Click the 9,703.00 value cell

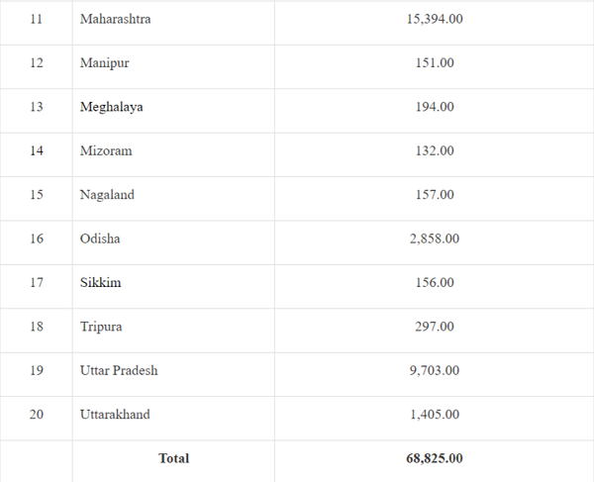point(435,370)
